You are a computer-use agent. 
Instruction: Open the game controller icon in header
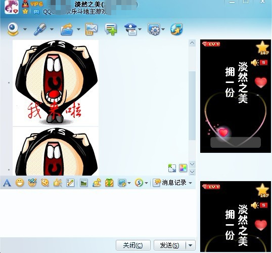36,12
